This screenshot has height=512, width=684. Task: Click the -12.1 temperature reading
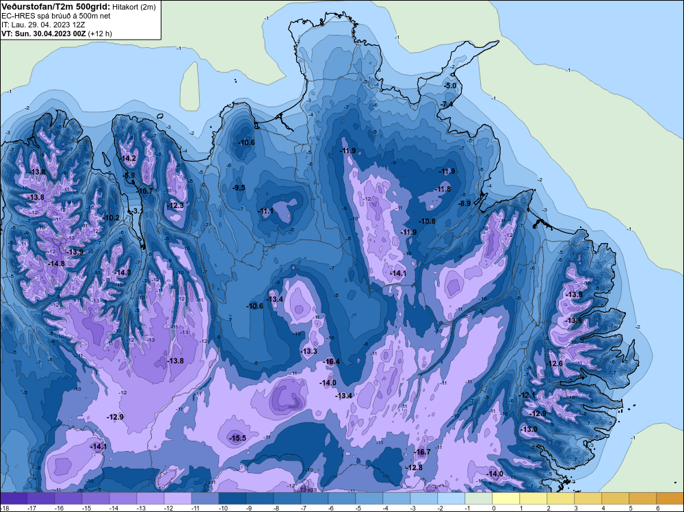pyautogui.click(x=527, y=395)
